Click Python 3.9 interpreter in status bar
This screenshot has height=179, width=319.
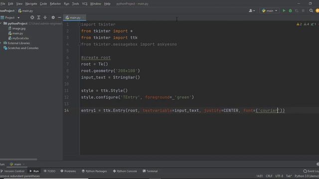[307, 176]
